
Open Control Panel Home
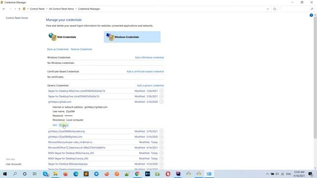pos(17,18)
